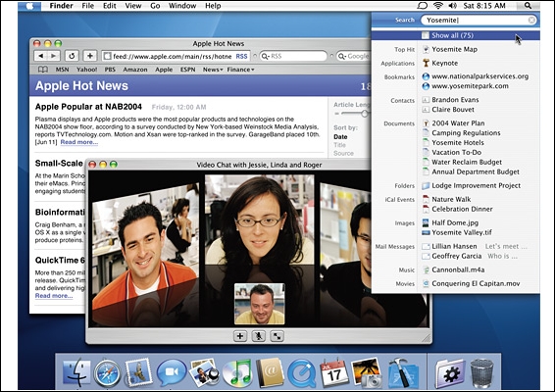Adjust the Article Length slider
This screenshot has height=392, width=555.
click(364, 114)
